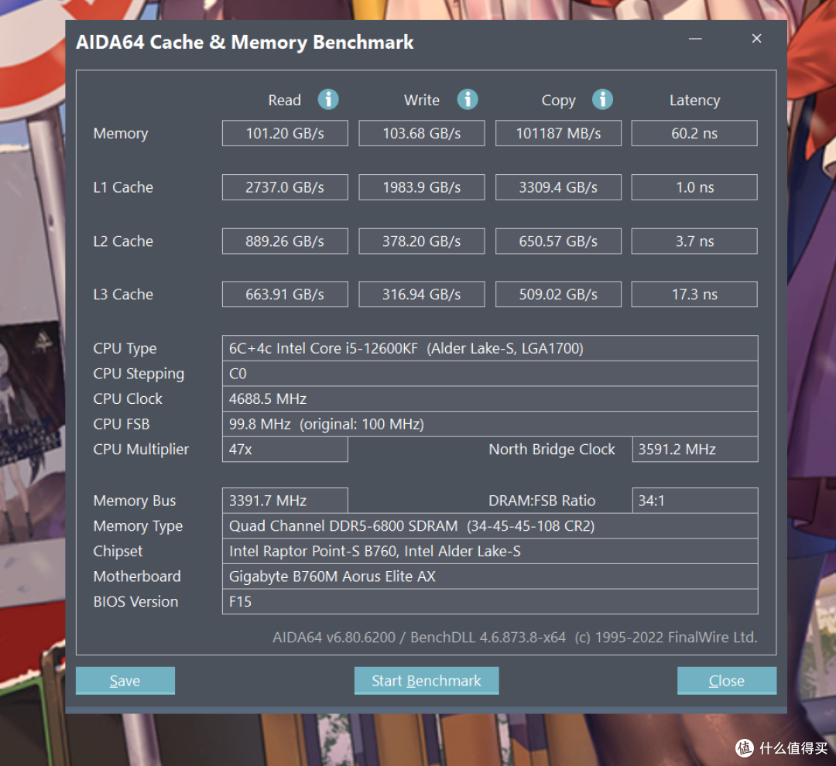The image size is (836, 766).
Task: Click the L1 Cache Write value 1983.9 GB/s
Action: (422, 187)
